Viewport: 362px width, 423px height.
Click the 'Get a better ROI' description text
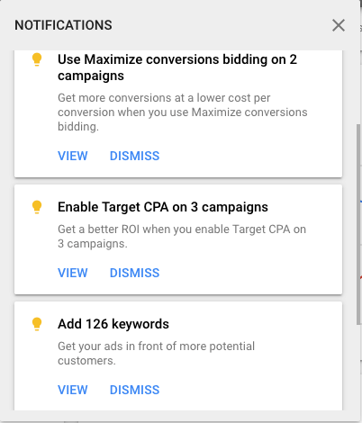[182, 237]
